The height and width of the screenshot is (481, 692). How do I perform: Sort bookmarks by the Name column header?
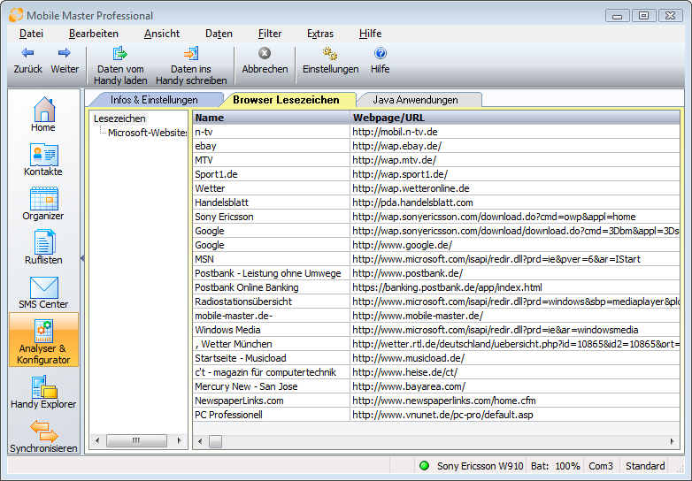tap(271, 118)
